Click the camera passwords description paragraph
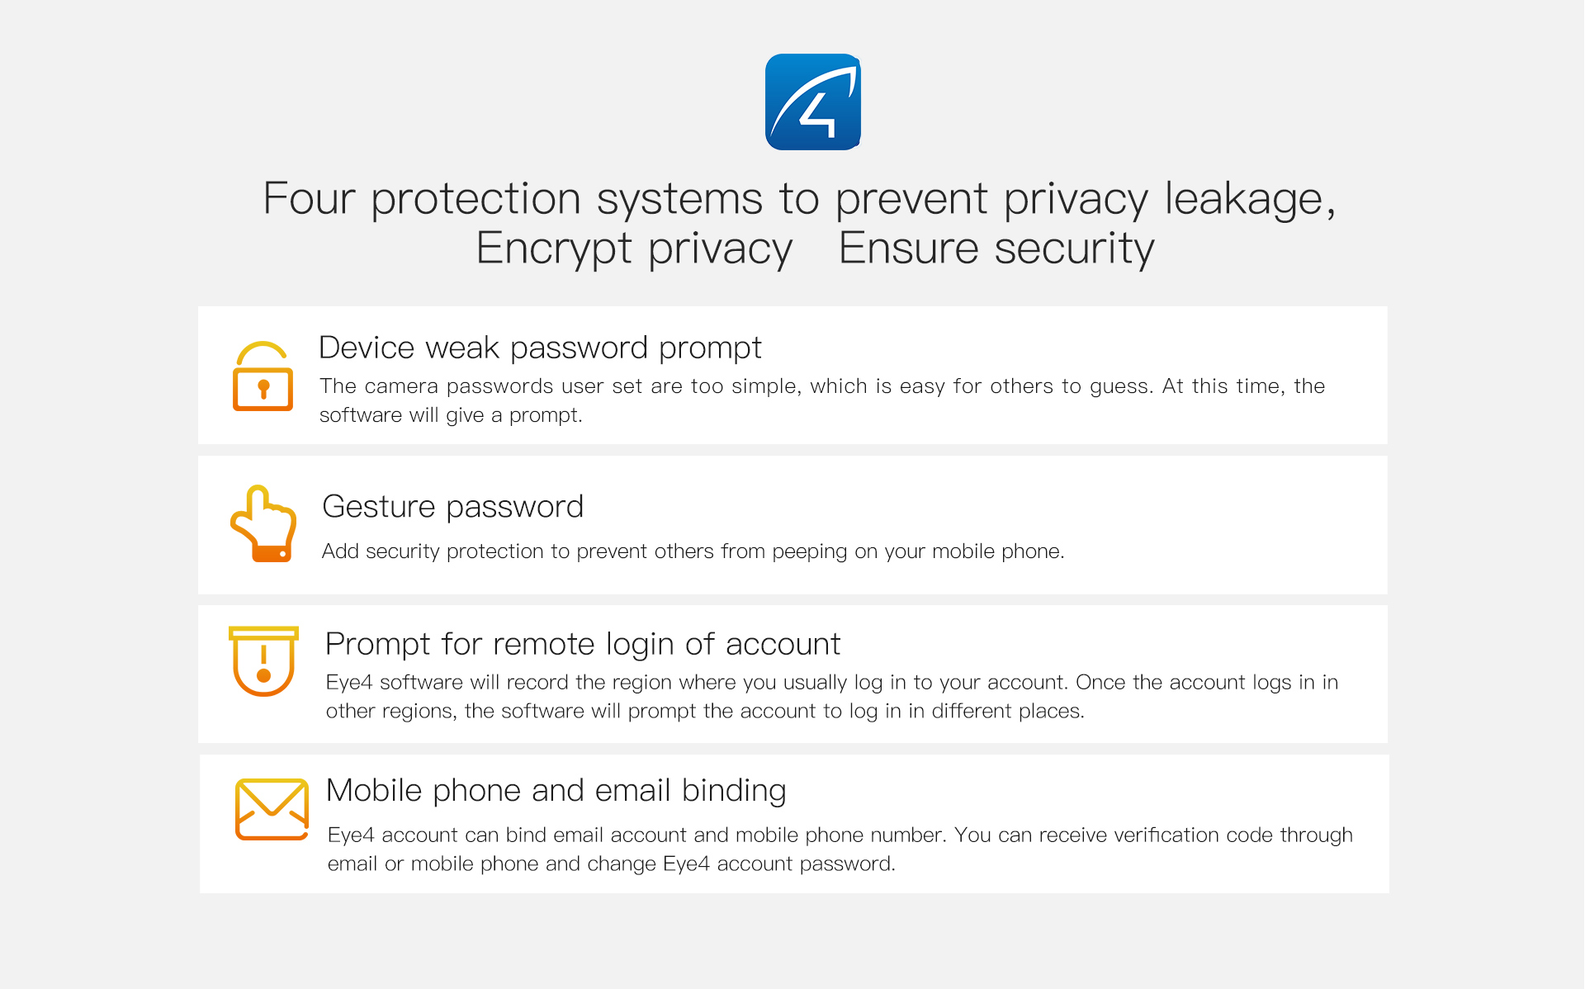This screenshot has width=1585, height=989. pos(822,400)
